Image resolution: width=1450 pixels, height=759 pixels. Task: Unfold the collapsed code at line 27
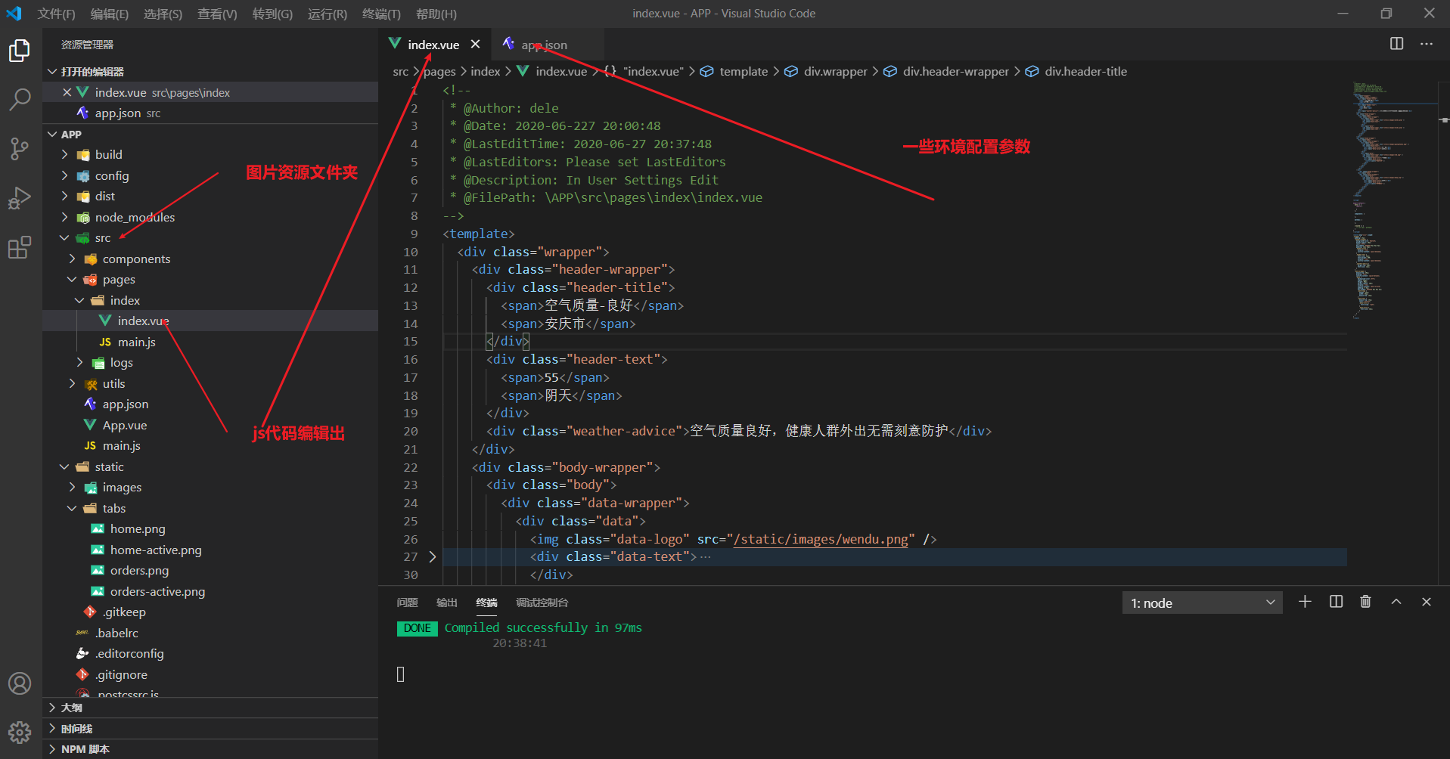click(433, 556)
